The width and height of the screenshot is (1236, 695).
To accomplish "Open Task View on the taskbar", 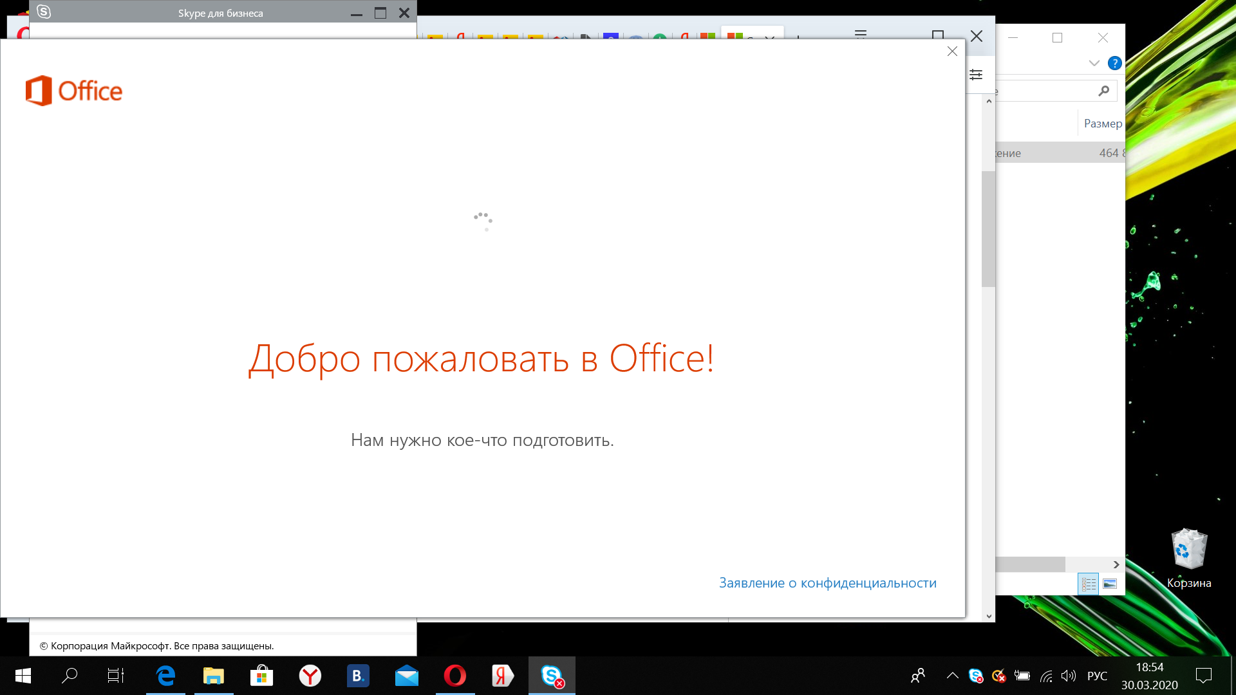I will [116, 676].
